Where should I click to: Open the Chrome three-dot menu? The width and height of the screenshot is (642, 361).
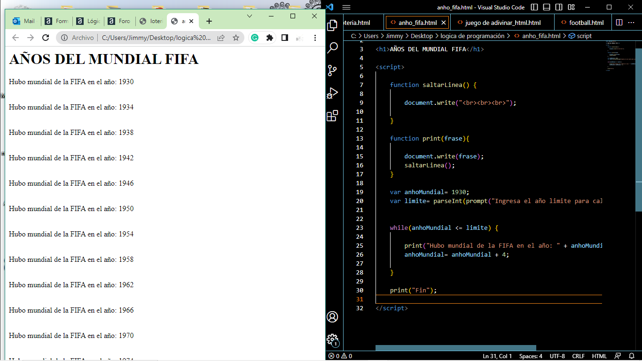click(x=315, y=38)
